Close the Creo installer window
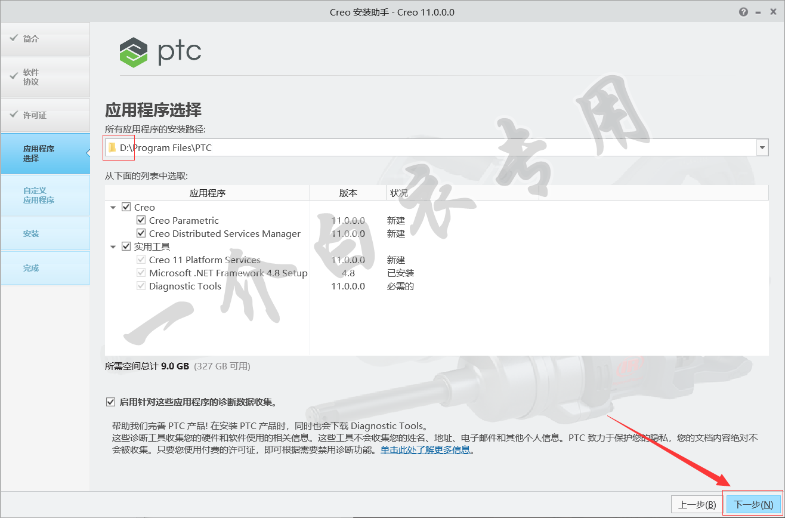785x518 pixels. (x=774, y=12)
